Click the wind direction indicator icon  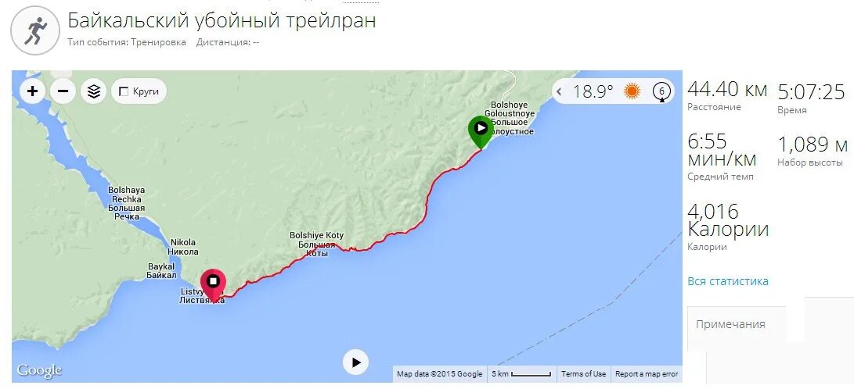pyautogui.click(x=661, y=91)
